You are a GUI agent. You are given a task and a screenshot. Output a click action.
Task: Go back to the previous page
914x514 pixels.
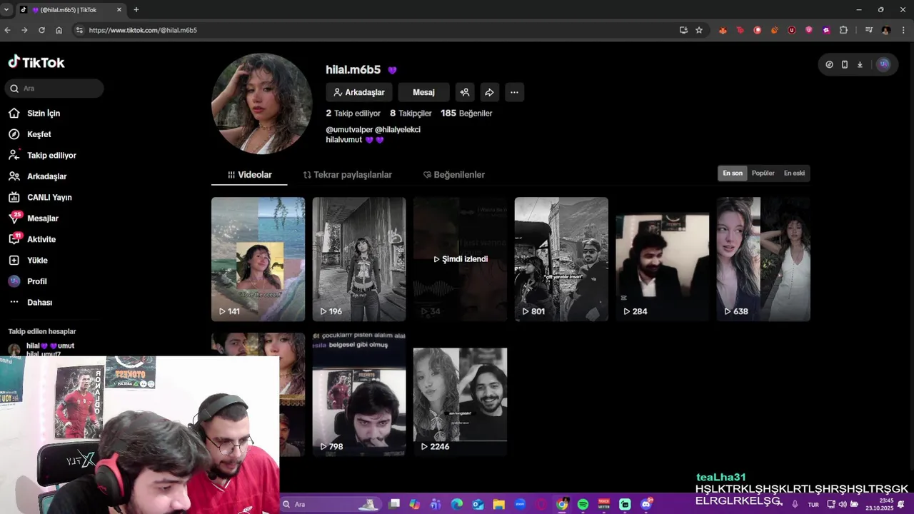pyautogui.click(x=7, y=30)
